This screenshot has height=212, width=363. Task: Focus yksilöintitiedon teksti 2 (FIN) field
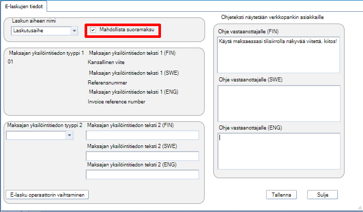pos(143,135)
